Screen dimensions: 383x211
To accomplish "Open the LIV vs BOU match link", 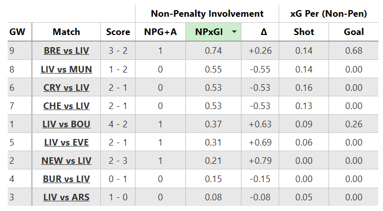I will coord(66,124).
